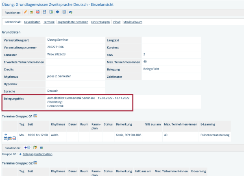Jump to the Grunddaten section
This screenshot has width=244, height=176.
(x=32, y=22)
